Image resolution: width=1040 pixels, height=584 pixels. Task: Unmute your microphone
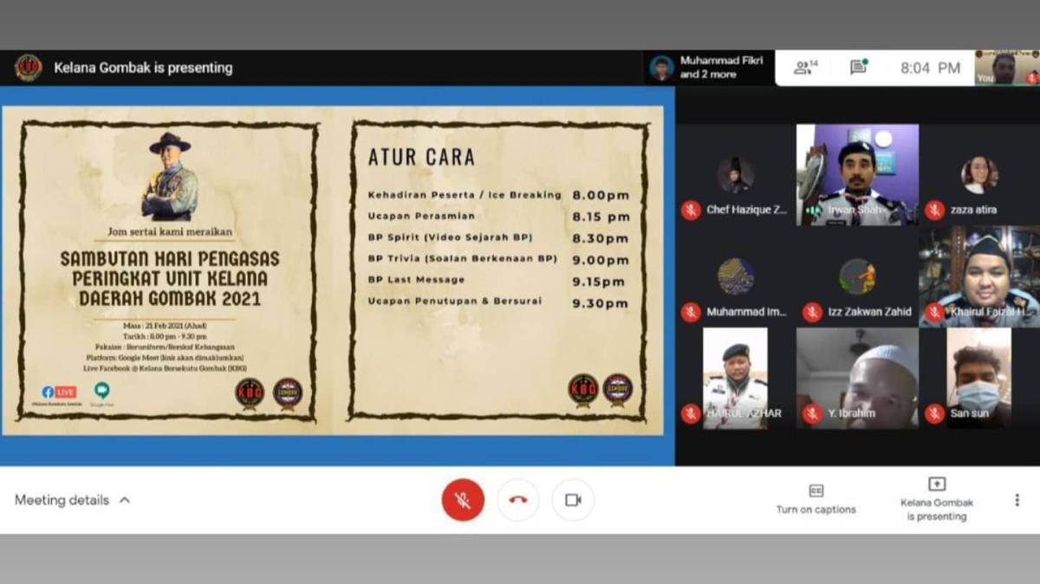463,499
